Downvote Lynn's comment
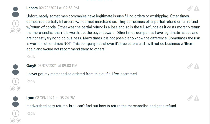This screenshot has height=124, width=210. click(19, 121)
